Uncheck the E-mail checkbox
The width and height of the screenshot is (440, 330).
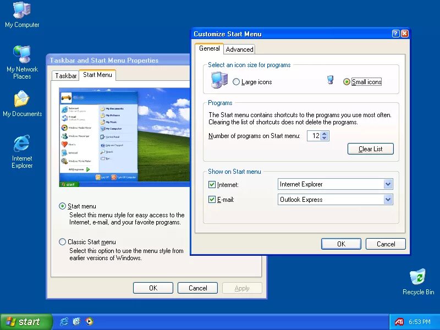point(212,200)
